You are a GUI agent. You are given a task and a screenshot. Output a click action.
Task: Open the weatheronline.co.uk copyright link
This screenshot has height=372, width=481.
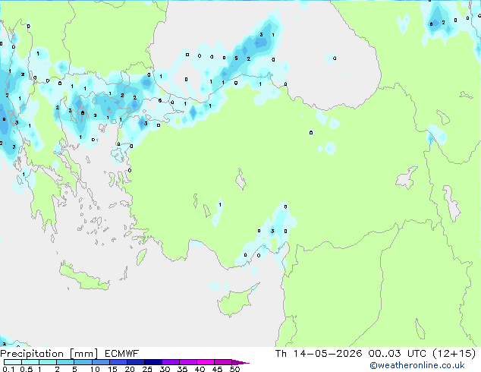pos(417,365)
